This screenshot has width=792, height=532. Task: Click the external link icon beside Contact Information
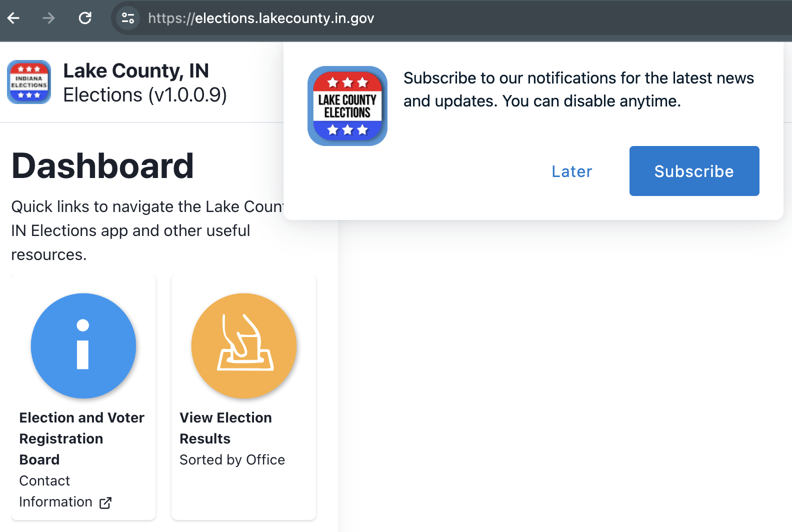[x=105, y=502]
